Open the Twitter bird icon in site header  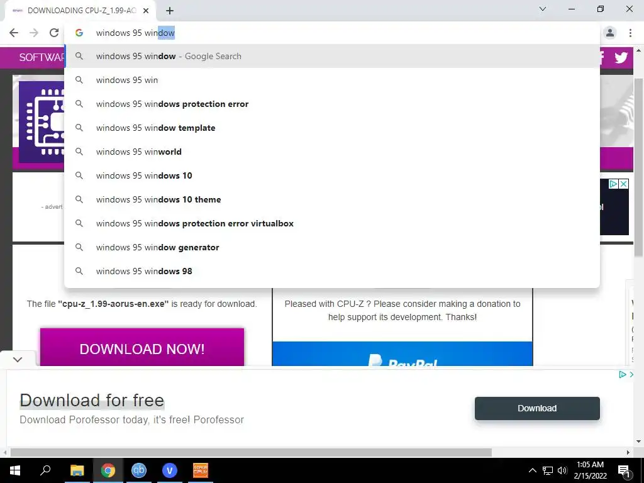click(621, 57)
